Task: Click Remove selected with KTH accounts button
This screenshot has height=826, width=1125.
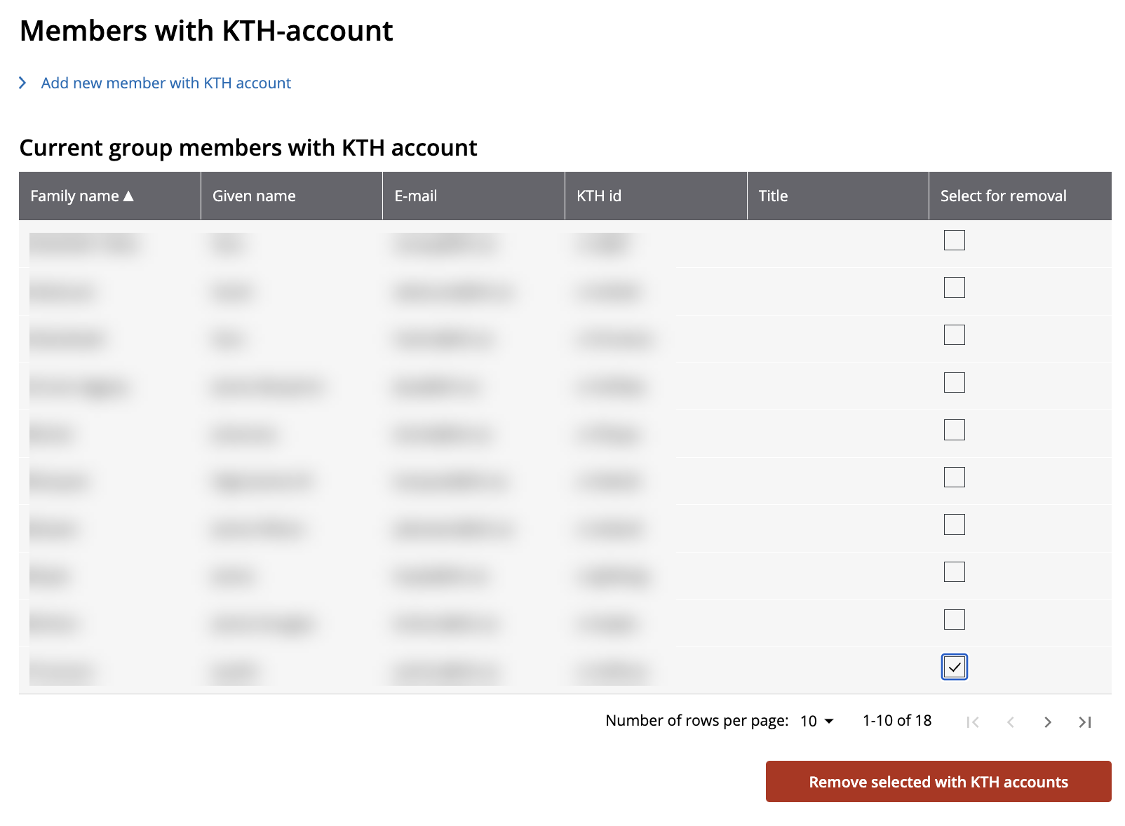Action: [938, 781]
